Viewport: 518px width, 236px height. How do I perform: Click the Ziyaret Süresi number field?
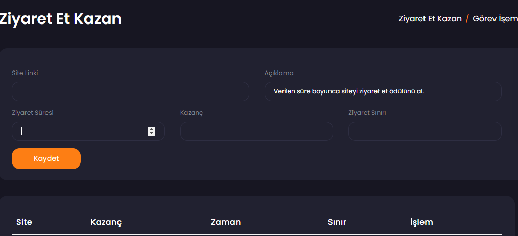click(x=88, y=131)
